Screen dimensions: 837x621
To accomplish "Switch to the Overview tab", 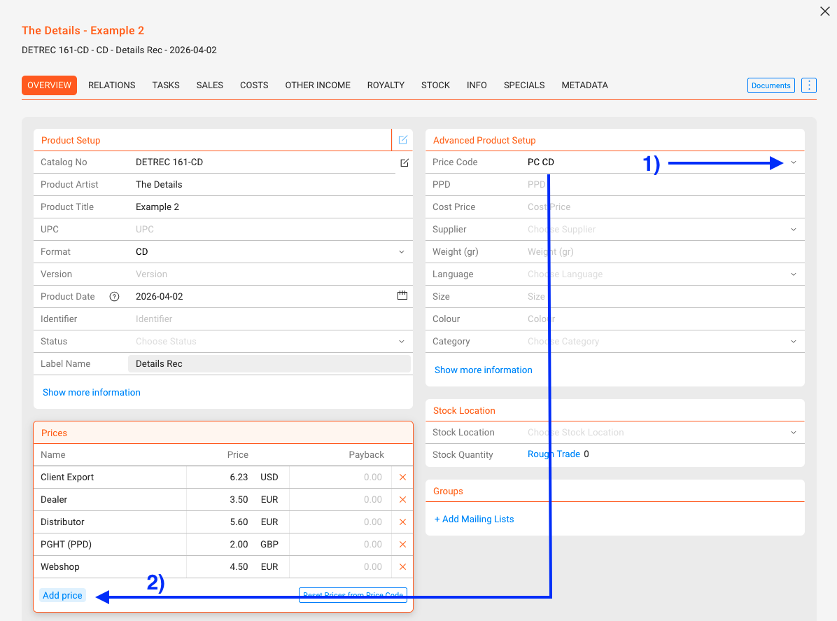I will click(49, 85).
